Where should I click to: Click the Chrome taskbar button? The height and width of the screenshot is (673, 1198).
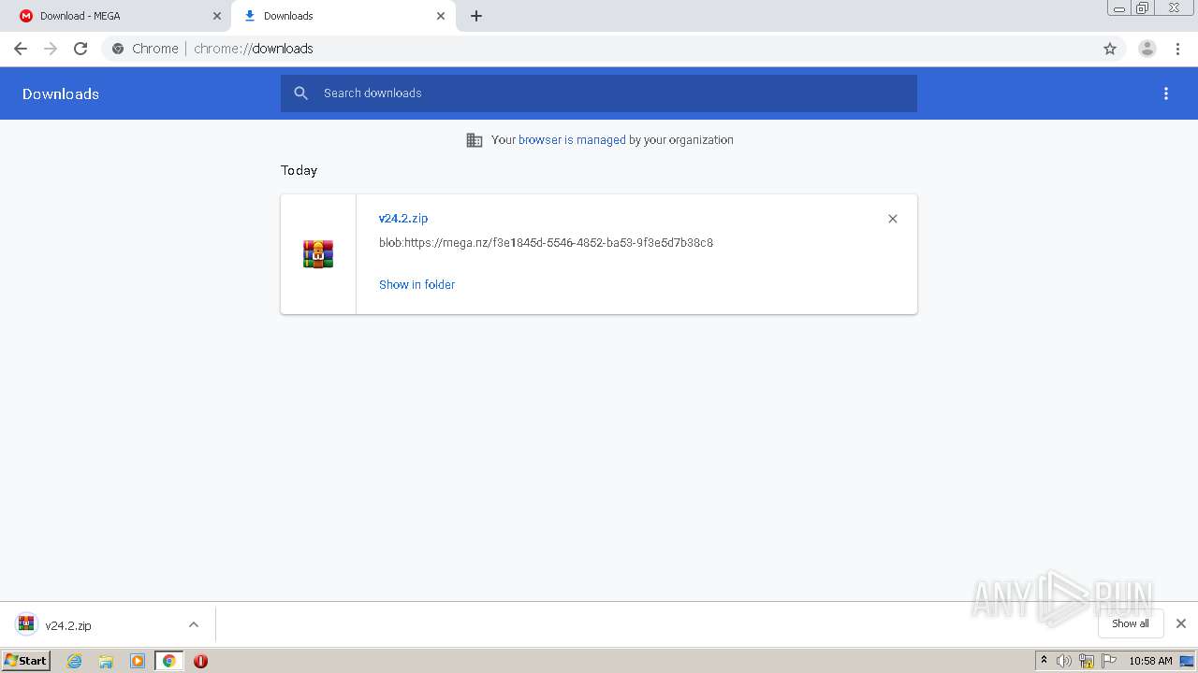pos(169,661)
